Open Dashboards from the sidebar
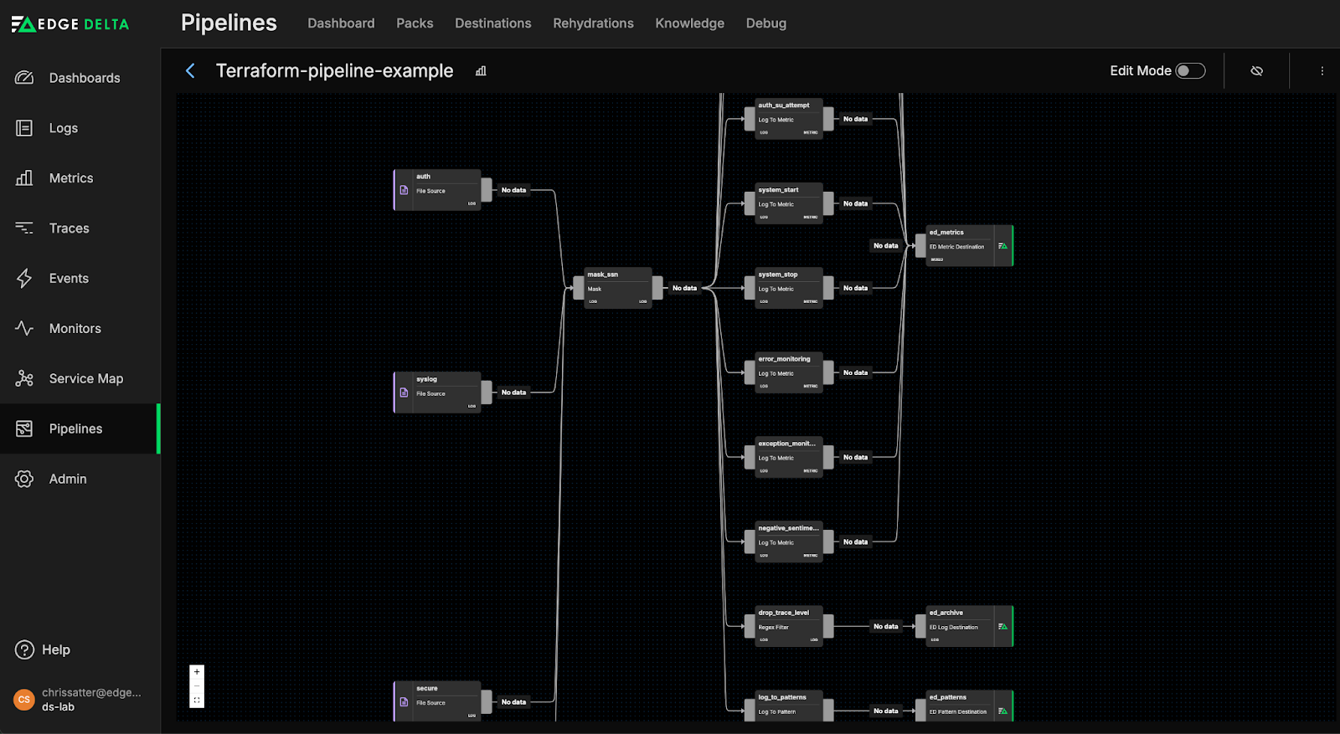This screenshot has width=1340, height=734. coord(84,78)
